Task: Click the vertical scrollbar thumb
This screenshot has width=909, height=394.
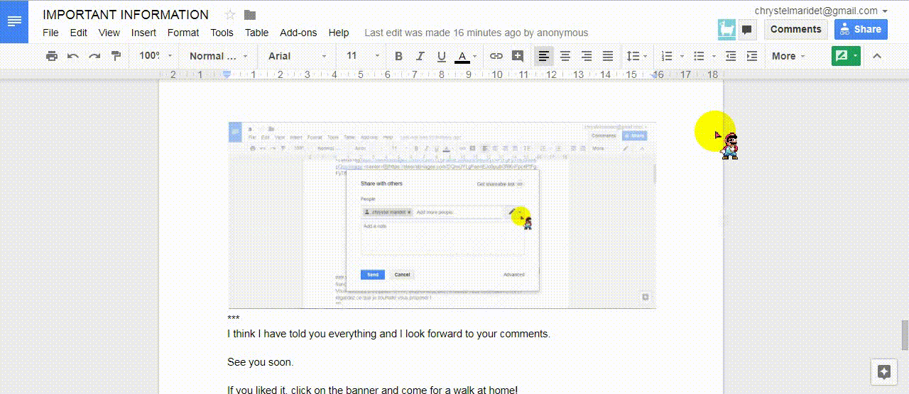Action: point(904,334)
